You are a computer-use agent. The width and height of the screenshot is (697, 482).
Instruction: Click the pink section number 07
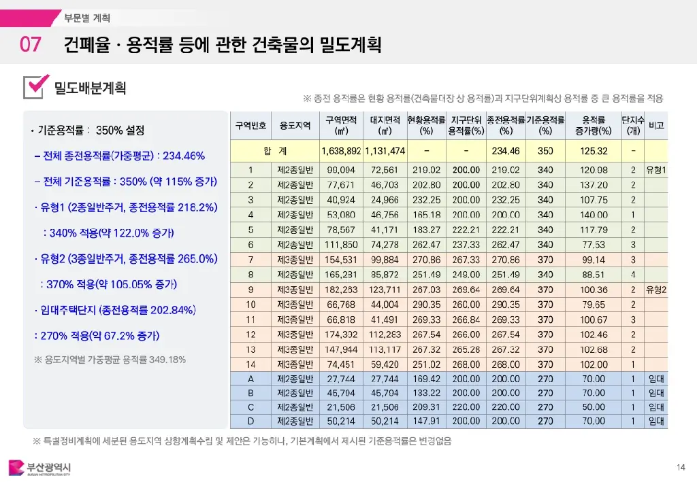31,46
